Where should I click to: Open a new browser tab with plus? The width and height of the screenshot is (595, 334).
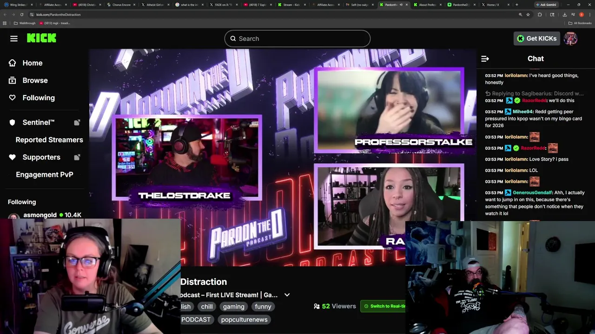[516, 5]
